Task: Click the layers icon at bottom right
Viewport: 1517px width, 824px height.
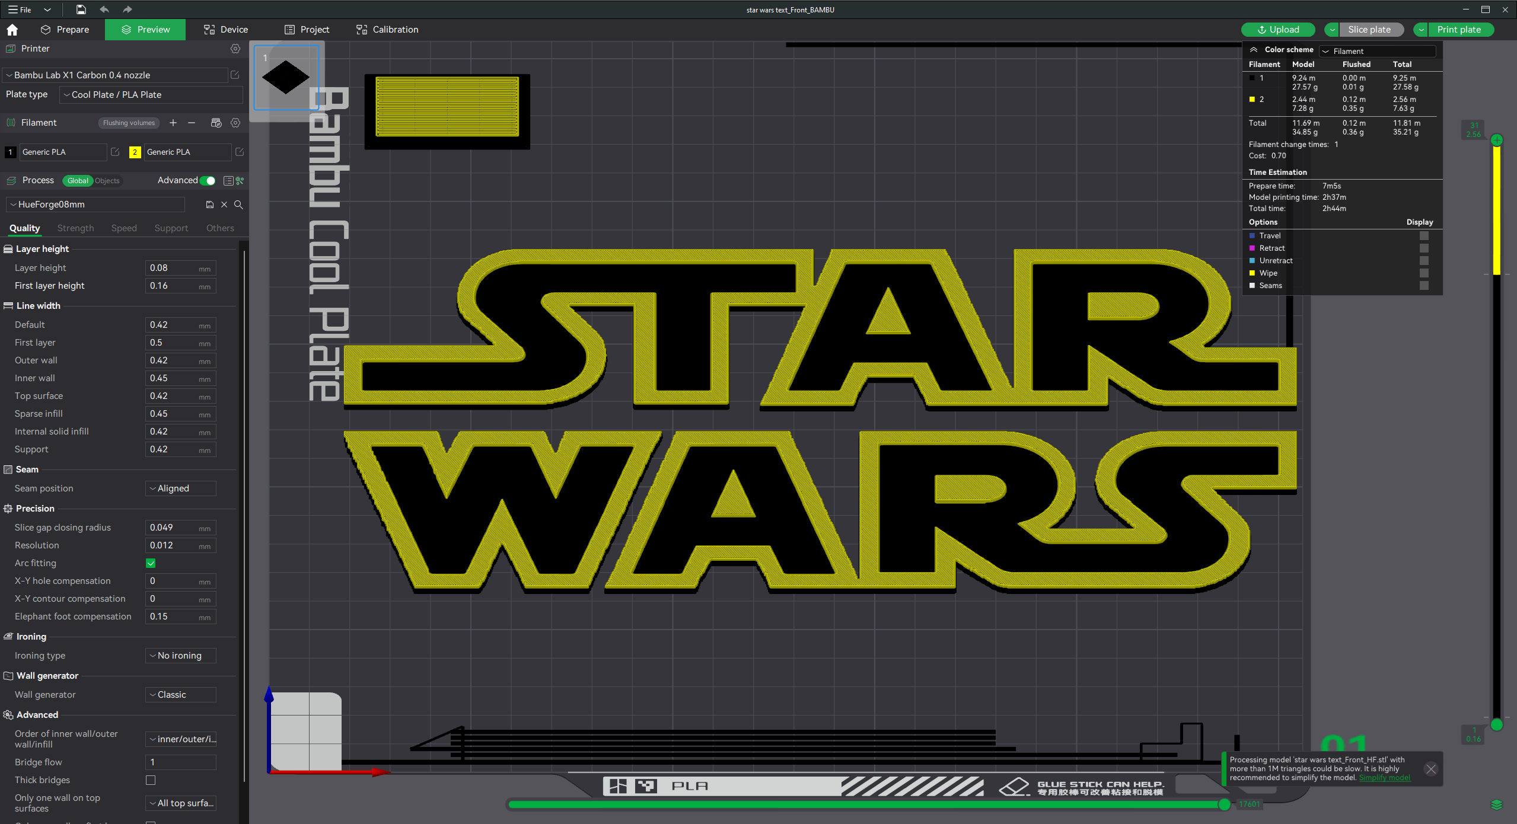Action: [1496, 804]
